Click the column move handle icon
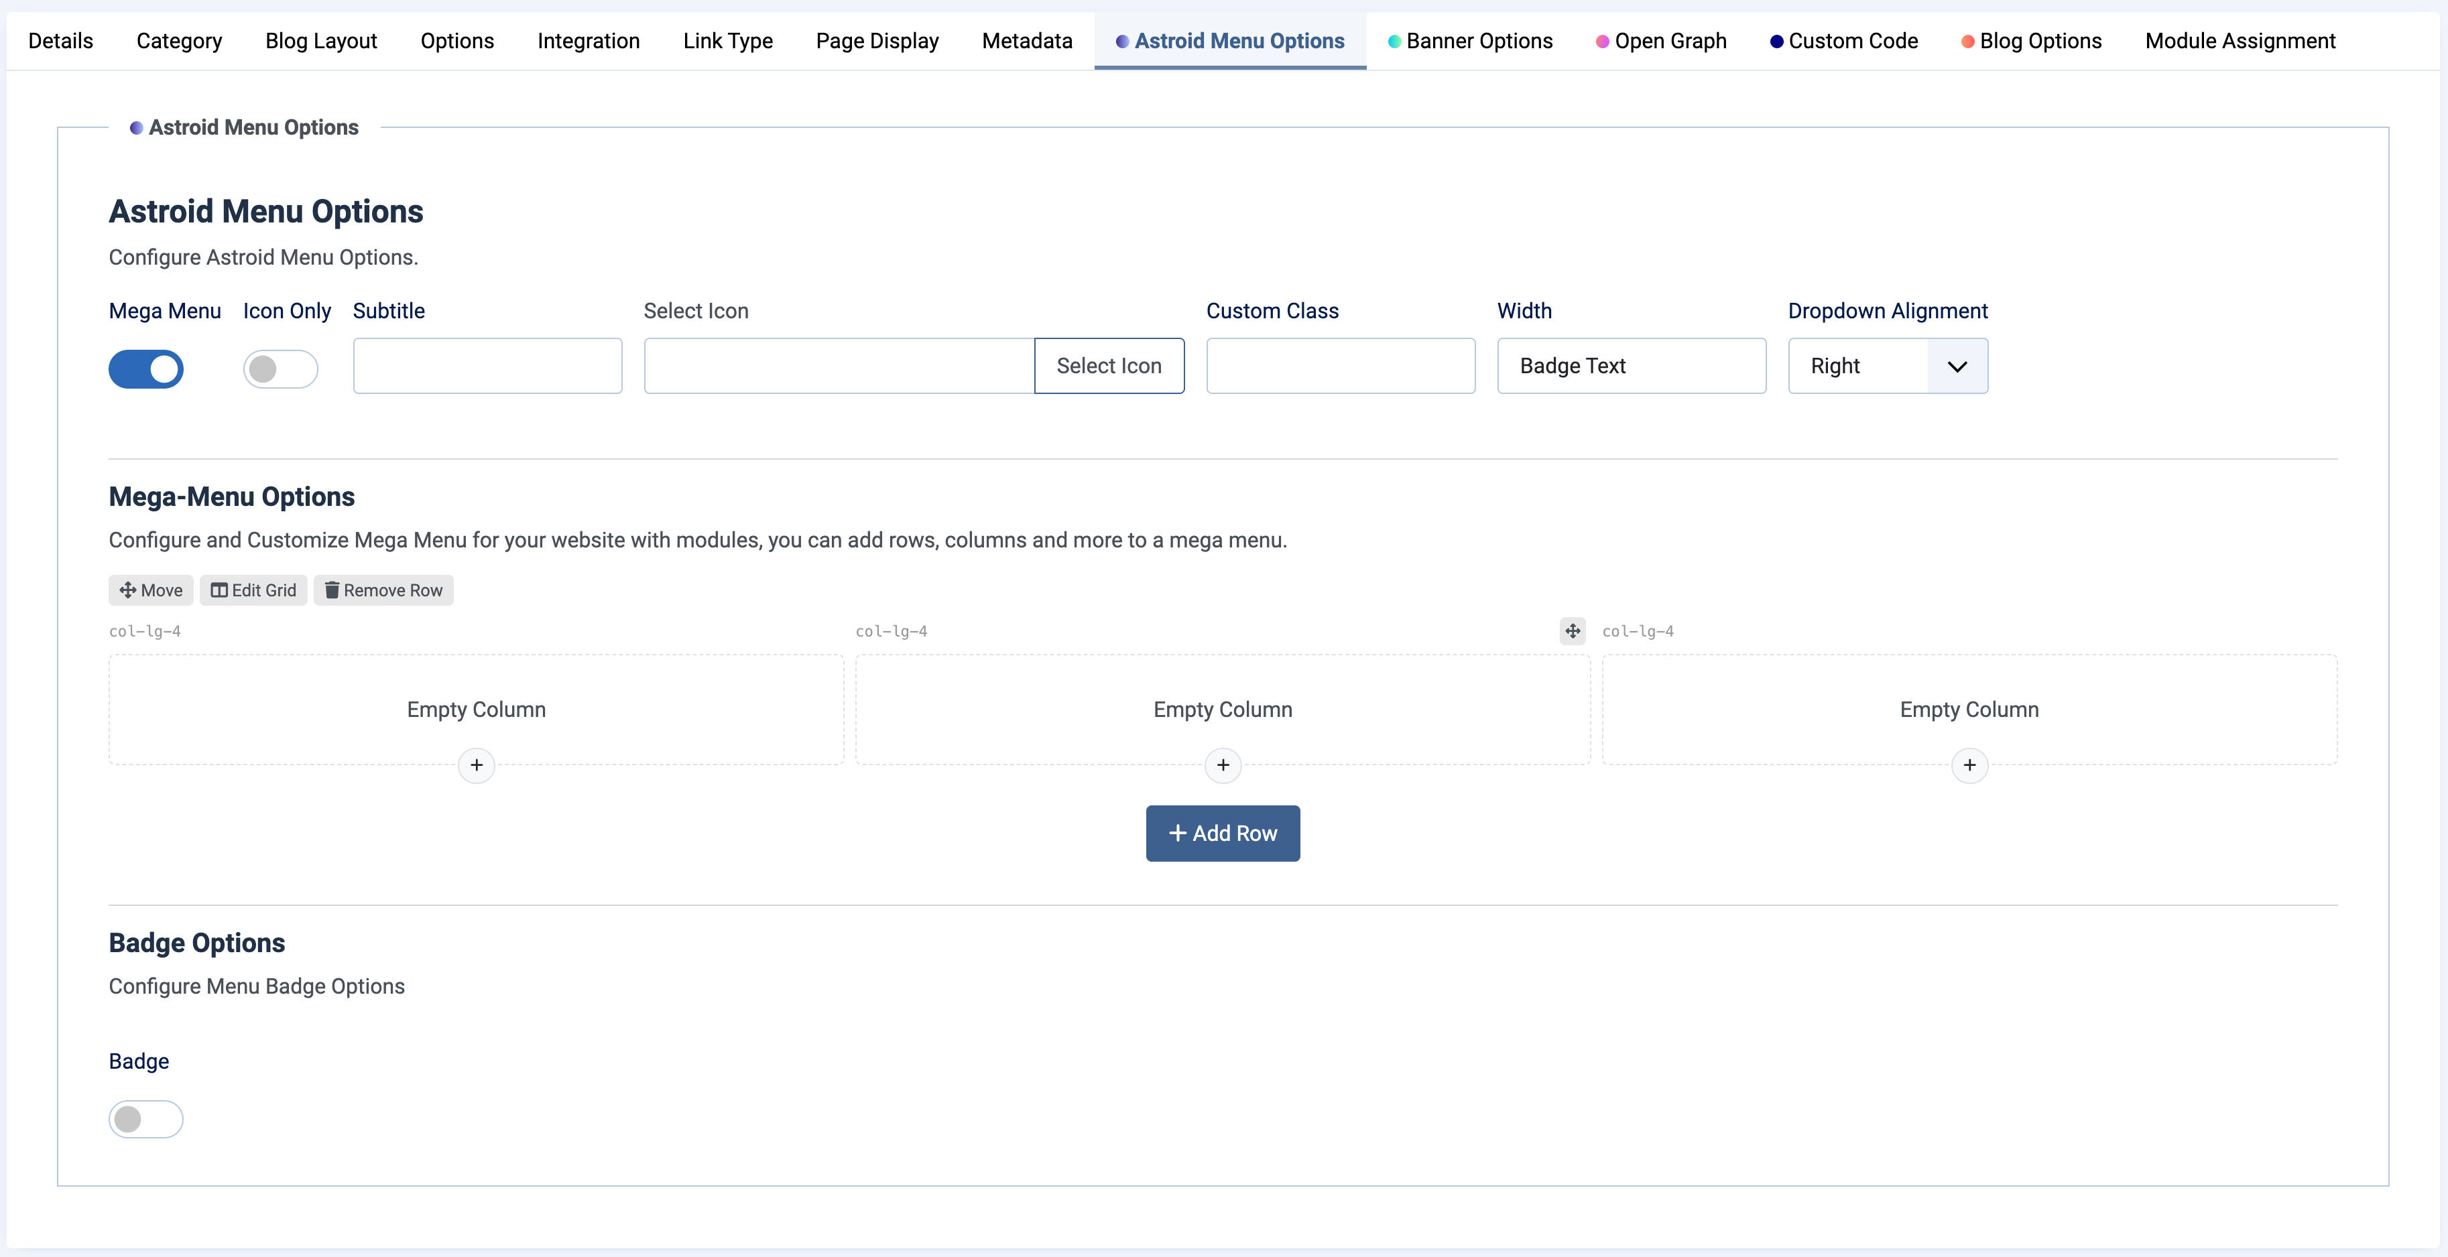2448x1257 pixels. pyautogui.click(x=1573, y=631)
